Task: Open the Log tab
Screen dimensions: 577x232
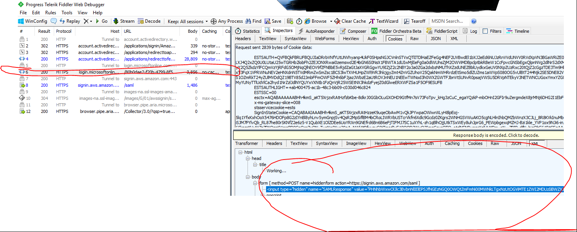Action: coord(470,31)
